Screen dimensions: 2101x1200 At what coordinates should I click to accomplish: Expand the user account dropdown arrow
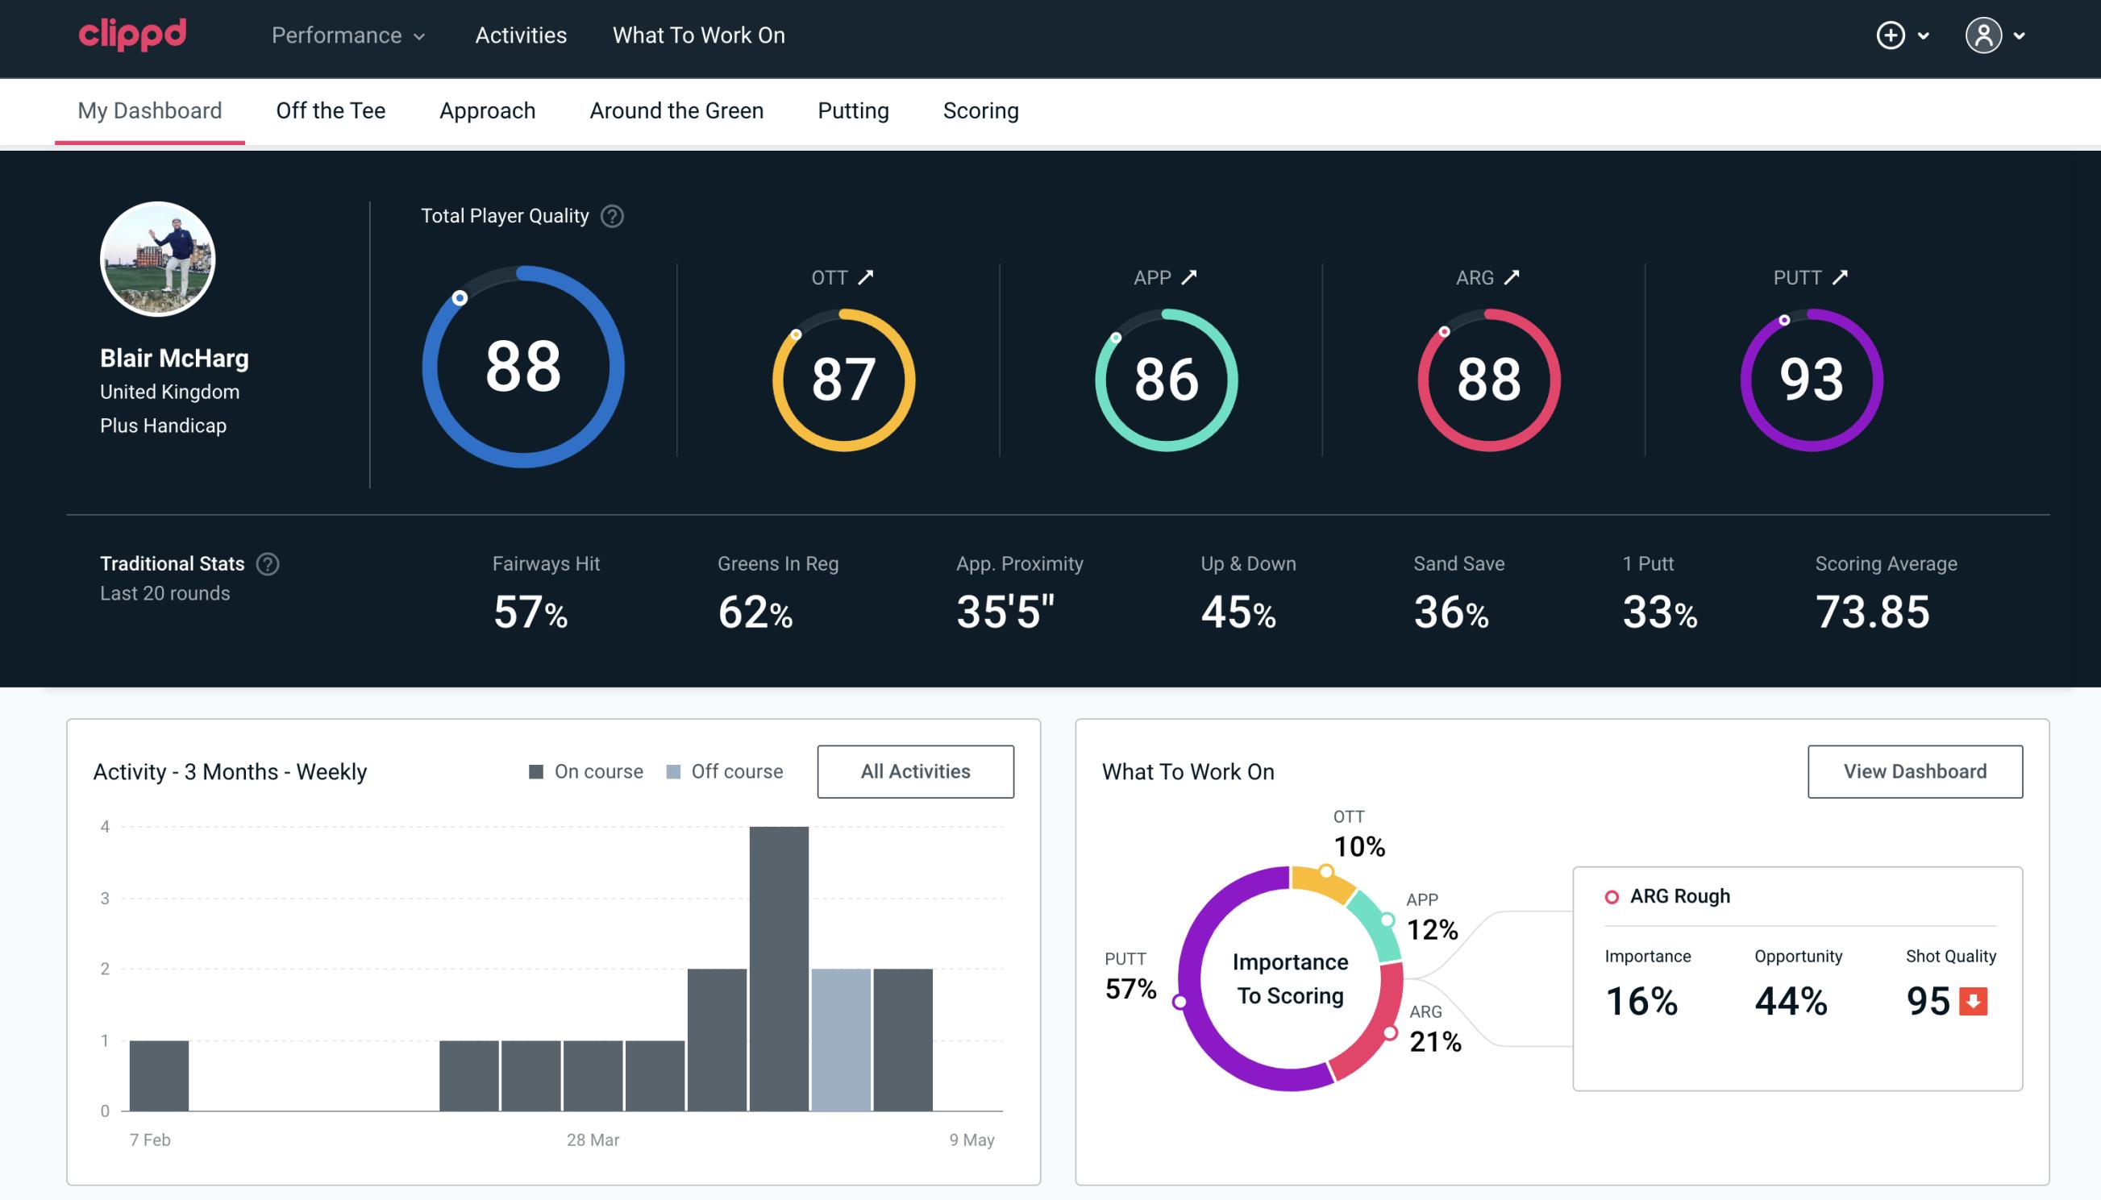(x=2020, y=36)
